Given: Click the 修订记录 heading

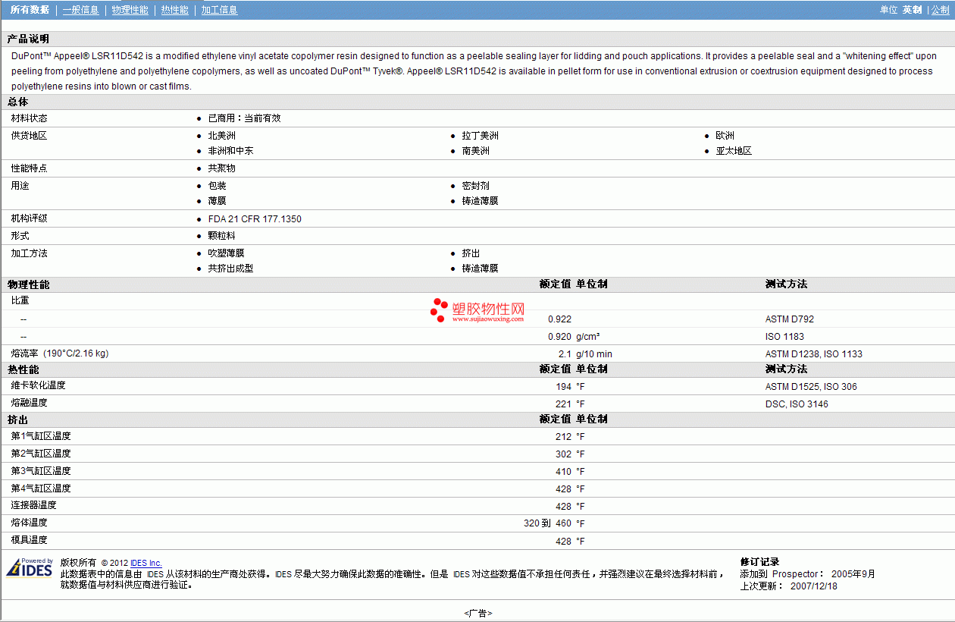Looking at the screenshot, I should click(759, 562).
